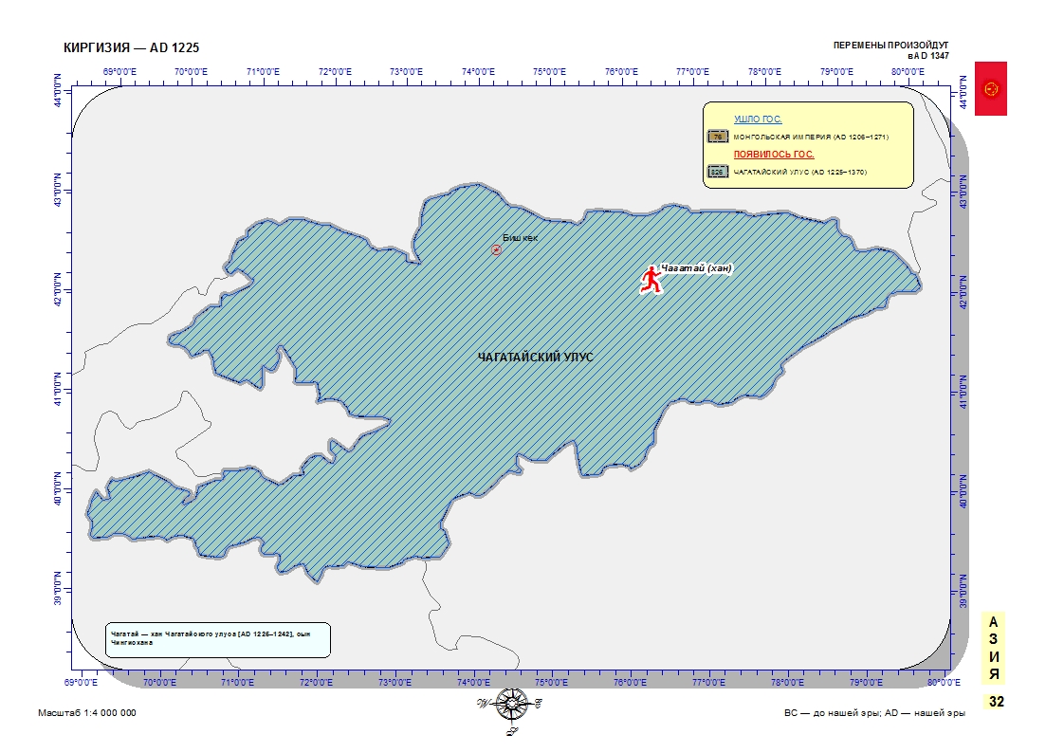Click the left 42°0'0"N latitude label
The image size is (1064, 753).
coord(59,289)
